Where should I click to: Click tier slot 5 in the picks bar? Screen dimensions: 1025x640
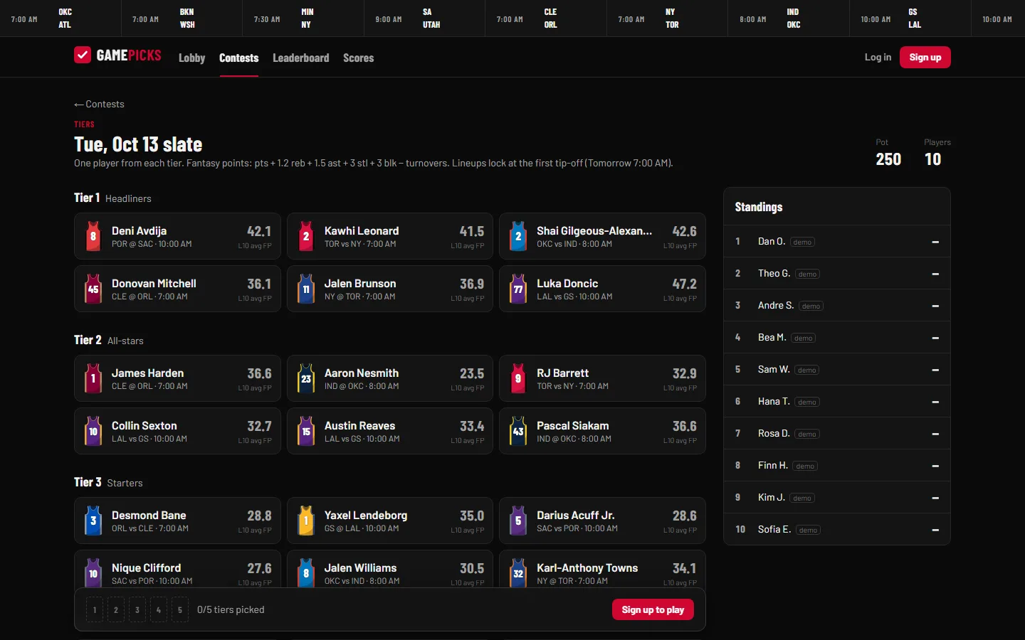pyautogui.click(x=180, y=609)
